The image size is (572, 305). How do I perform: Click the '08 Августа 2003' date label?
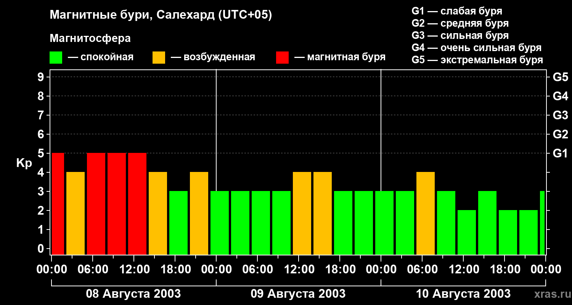point(133,294)
